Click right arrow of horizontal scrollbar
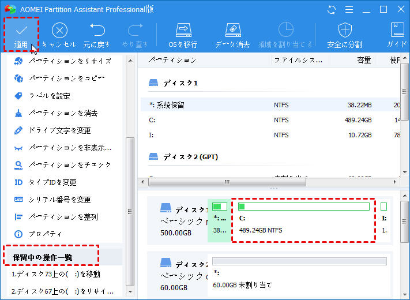 pos(395,182)
